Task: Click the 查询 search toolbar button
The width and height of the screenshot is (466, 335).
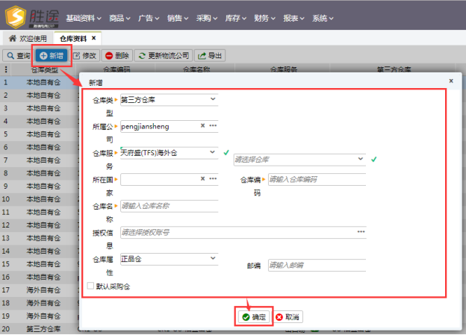Action: point(18,55)
